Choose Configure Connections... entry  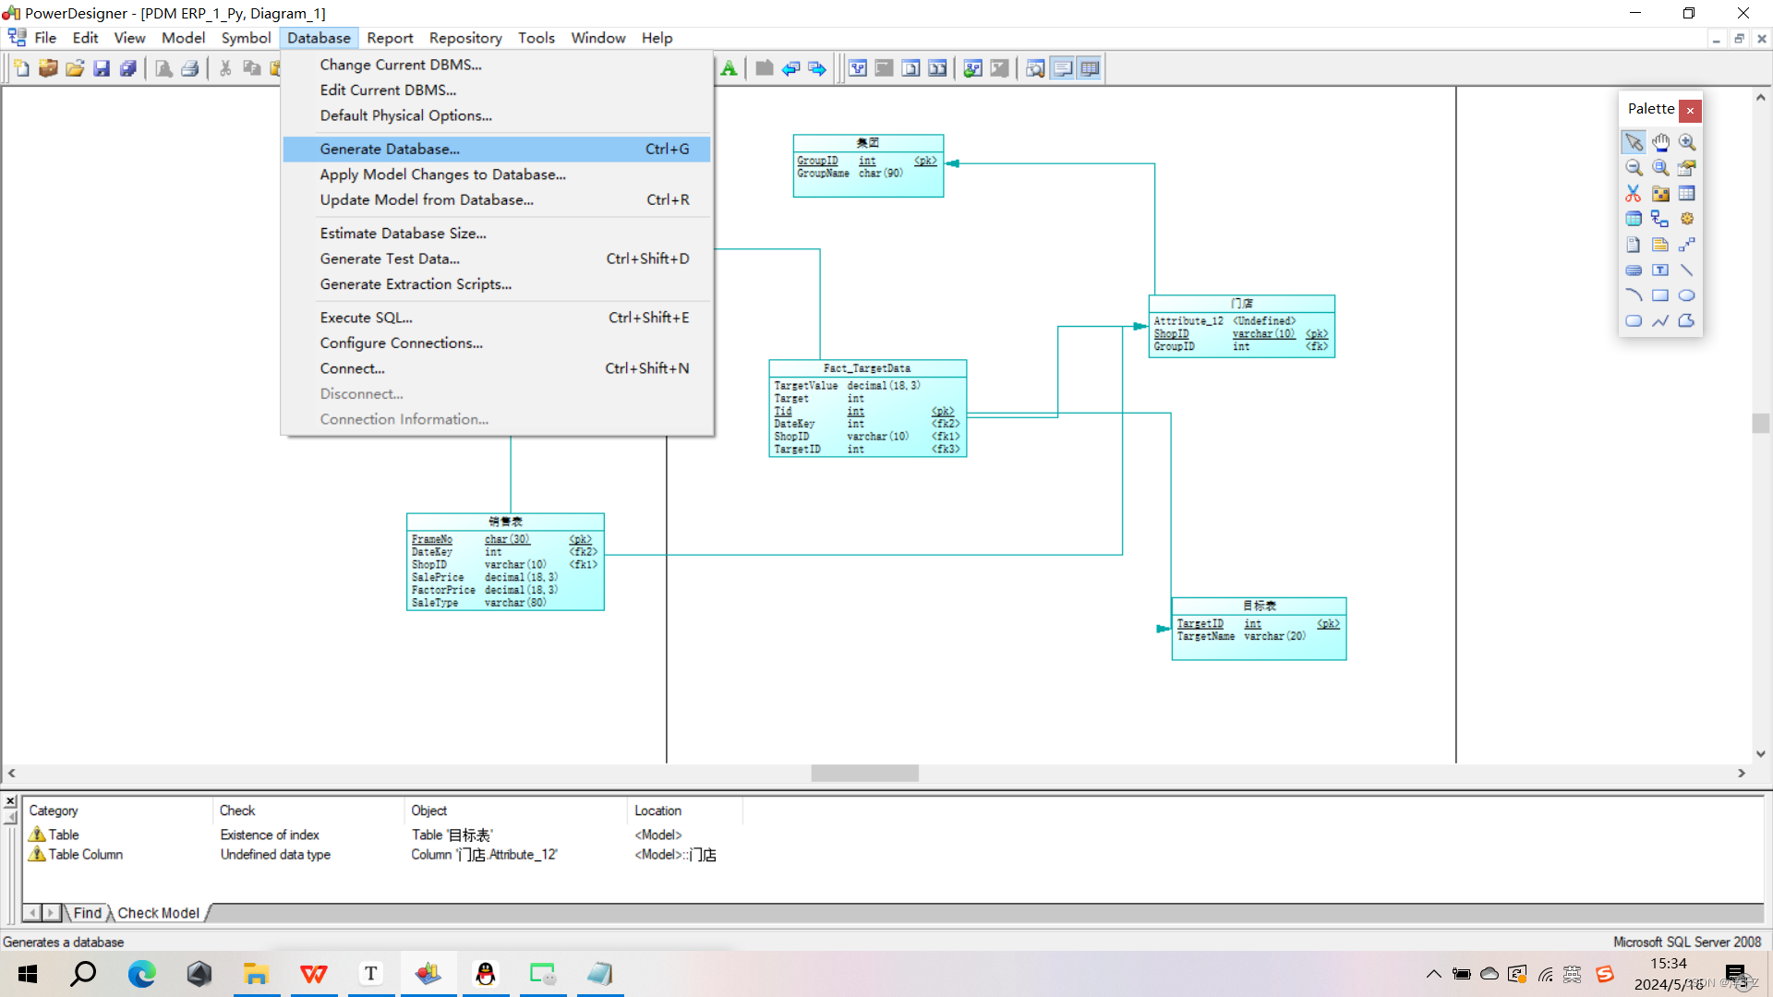(x=497, y=342)
